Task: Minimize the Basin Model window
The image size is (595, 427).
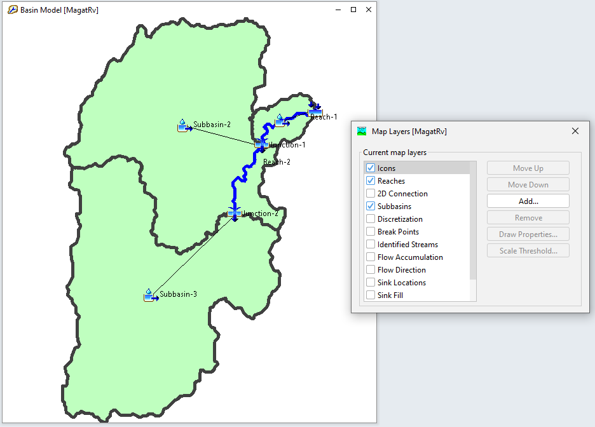Action: [338, 10]
